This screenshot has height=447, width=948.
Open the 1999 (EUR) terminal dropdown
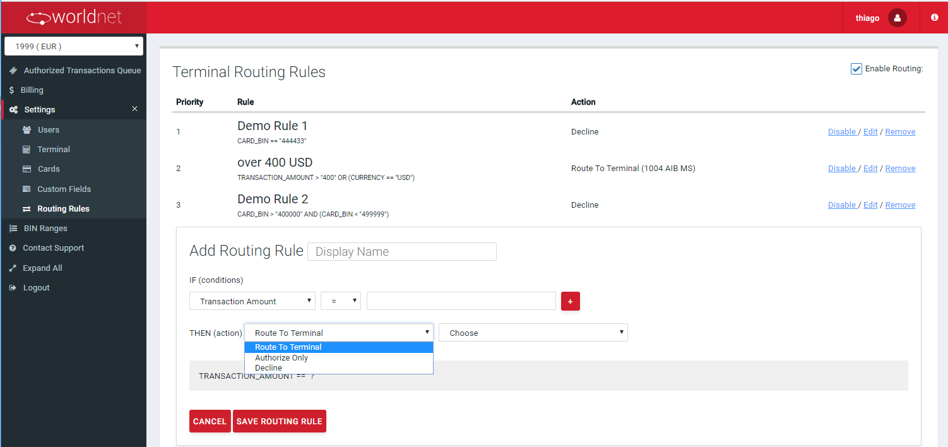74,46
